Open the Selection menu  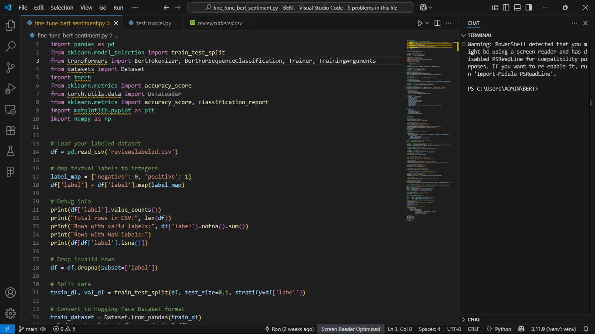[x=62, y=7]
